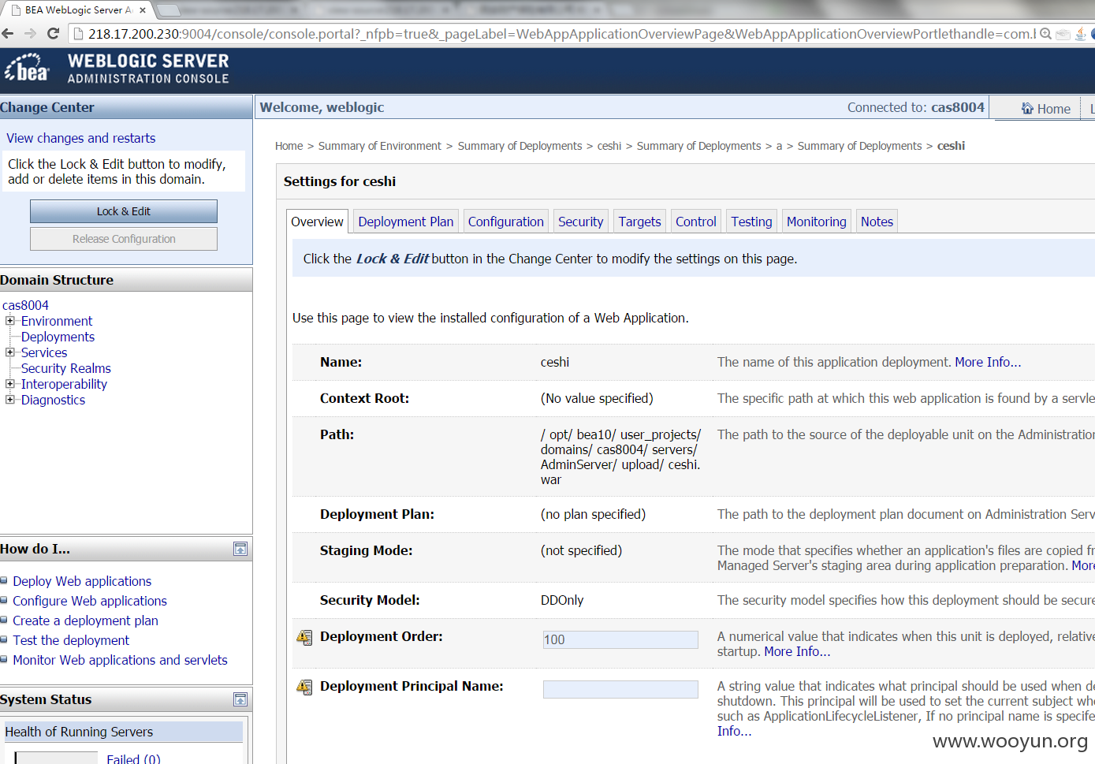Open Interoperability in Domain Structure tree
Screen dimensions: 1095x764
point(64,384)
